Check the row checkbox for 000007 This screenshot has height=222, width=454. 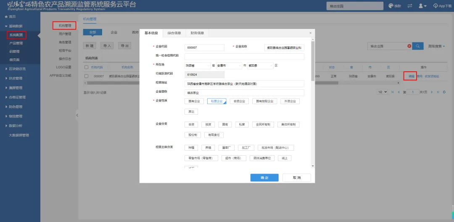[x=86, y=76]
